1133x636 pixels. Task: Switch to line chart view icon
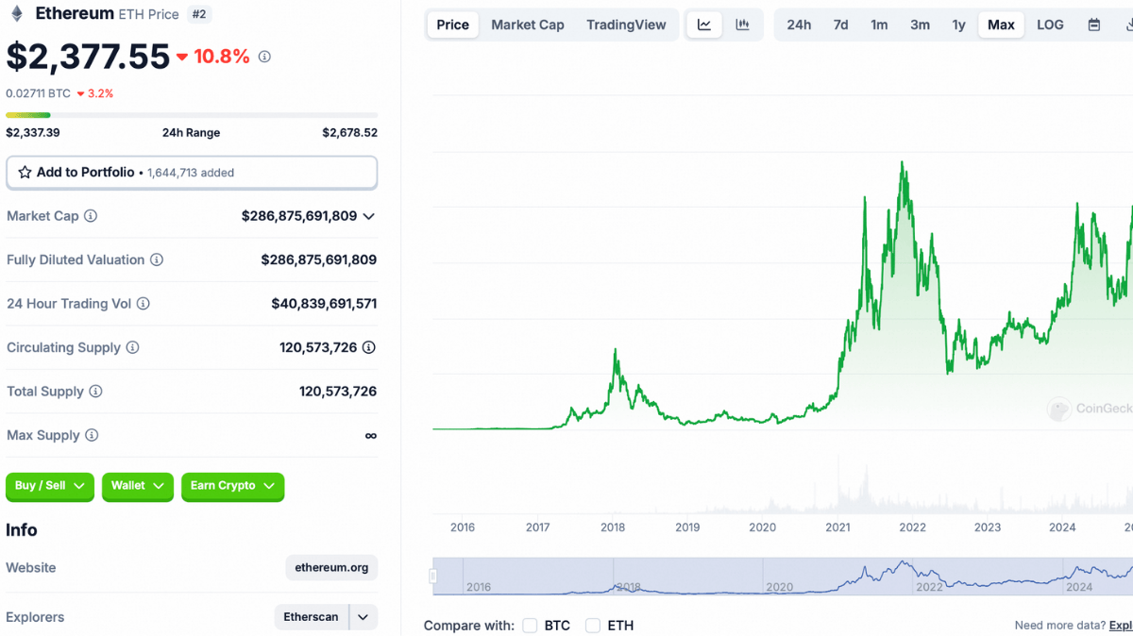[704, 25]
